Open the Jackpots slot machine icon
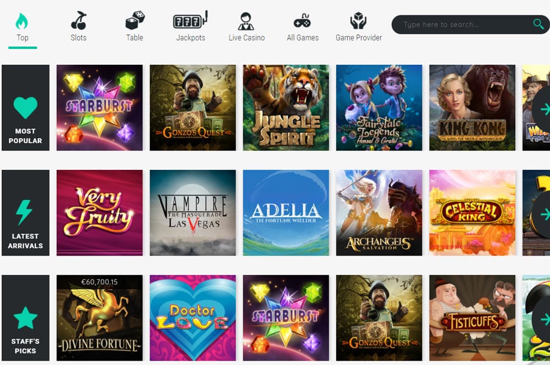Screen dimensions: 550x365 pyautogui.click(x=191, y=20)
